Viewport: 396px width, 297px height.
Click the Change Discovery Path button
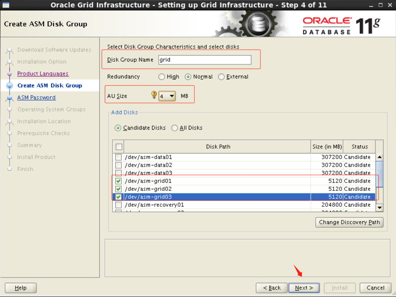(349, 222)
